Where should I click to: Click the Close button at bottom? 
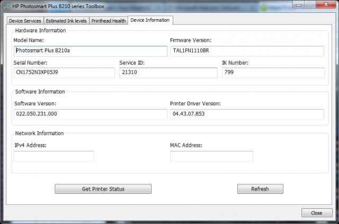pos(317,213)
